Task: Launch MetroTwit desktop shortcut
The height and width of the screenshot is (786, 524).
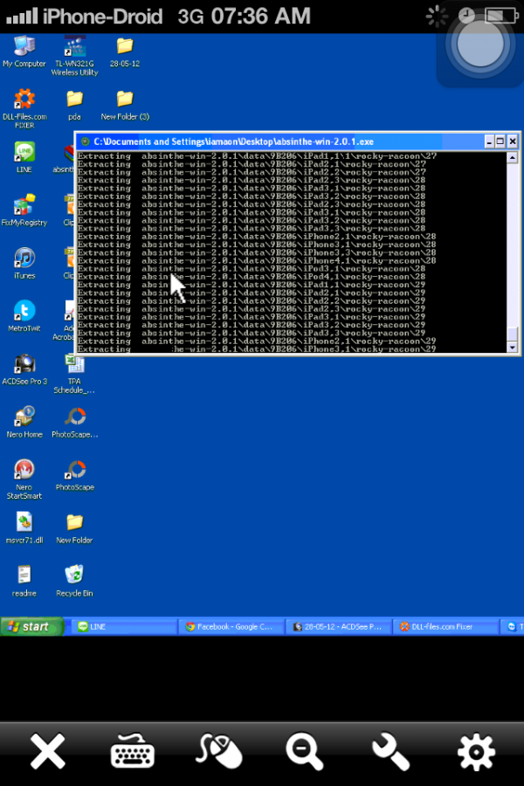Action: 24,316
